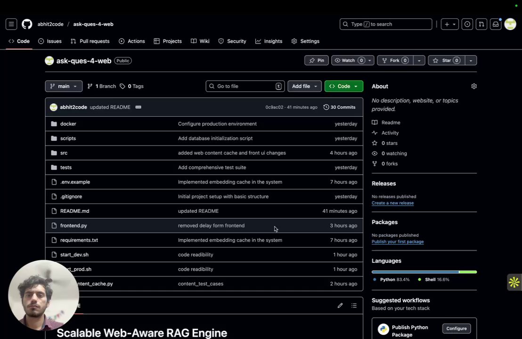Toggle Watch for this repository
This screenshot has height=339, width=522.
(x=348, y=60)
